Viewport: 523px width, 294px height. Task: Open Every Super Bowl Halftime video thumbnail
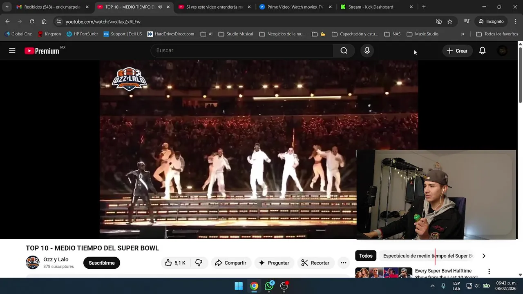[x=384, y=273]
